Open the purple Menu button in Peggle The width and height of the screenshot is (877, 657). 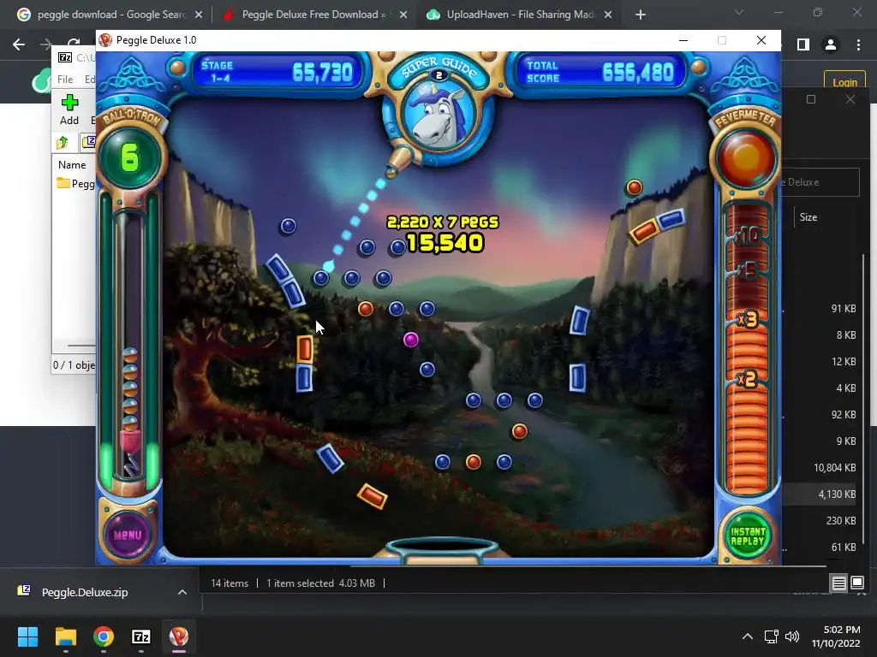pos(128,535)
